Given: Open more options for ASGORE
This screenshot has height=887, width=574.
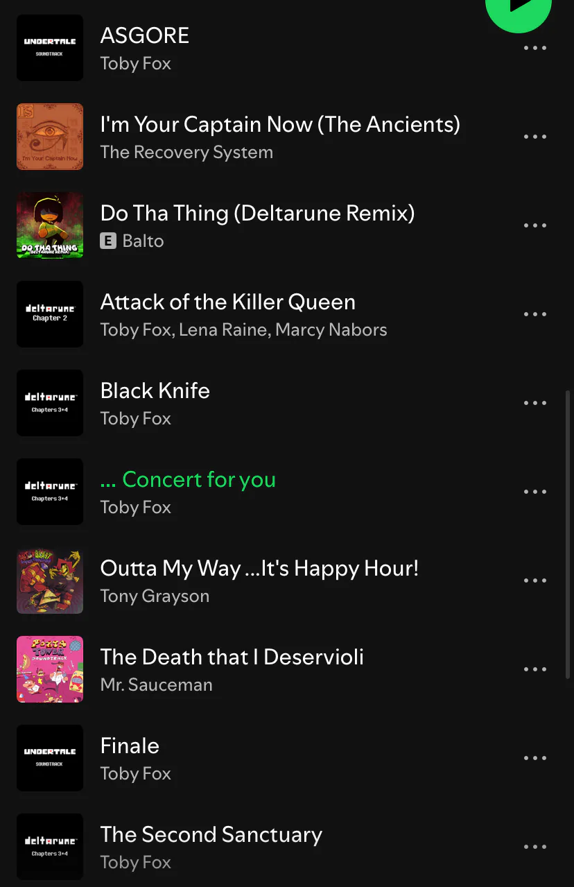Looking at the screenshot, I should click(x=535, y=48).
